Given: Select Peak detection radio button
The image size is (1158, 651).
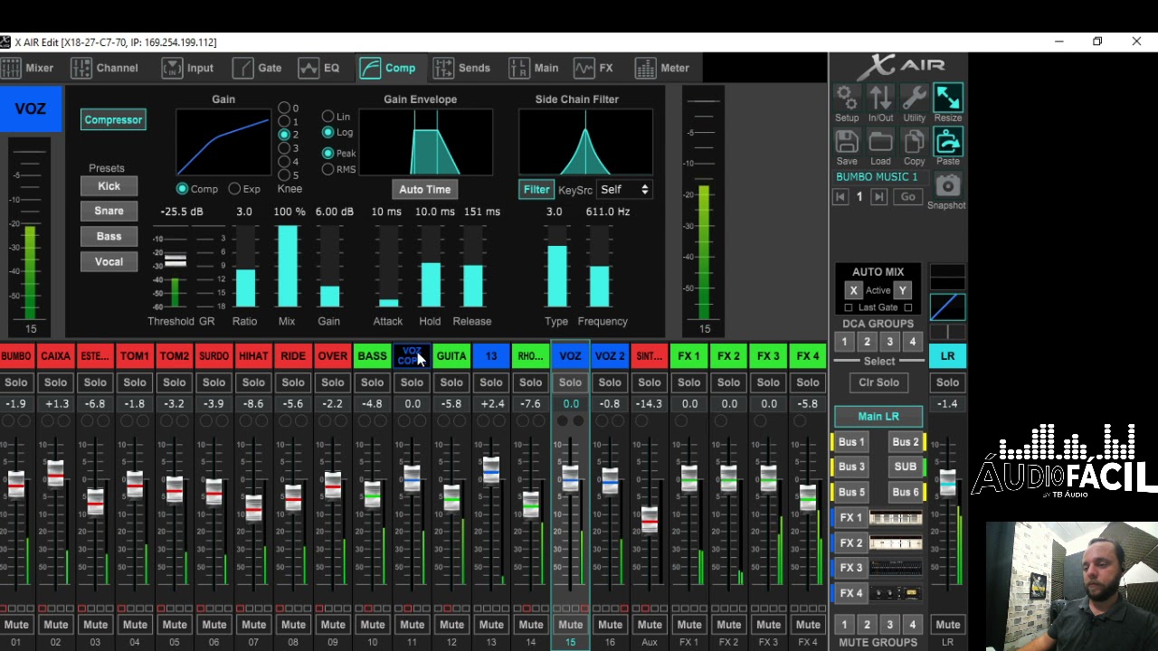Looking at the screenshot, I should [x=327, y=154].
